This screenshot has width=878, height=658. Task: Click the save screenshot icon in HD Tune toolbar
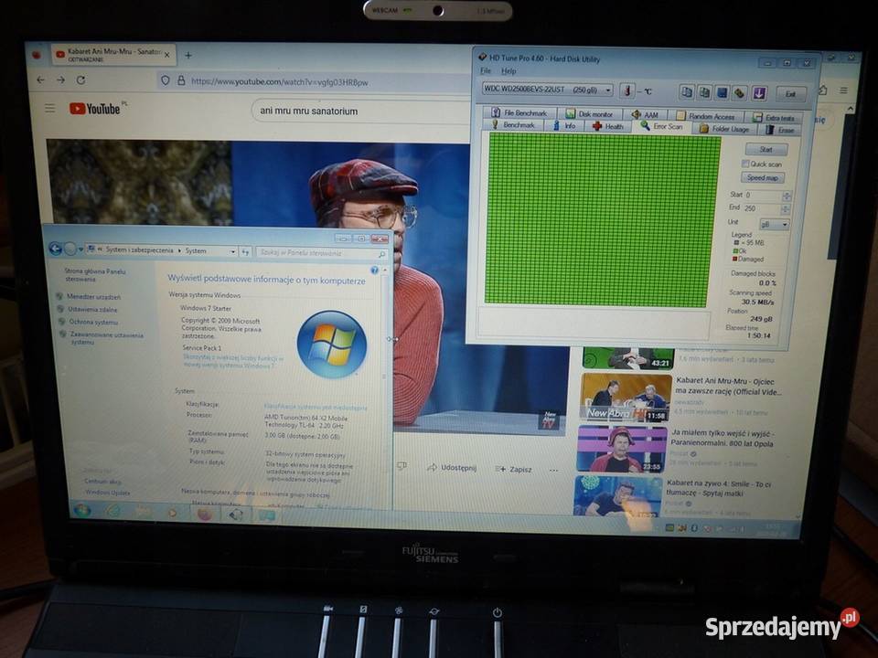click(x=722, y=91)
